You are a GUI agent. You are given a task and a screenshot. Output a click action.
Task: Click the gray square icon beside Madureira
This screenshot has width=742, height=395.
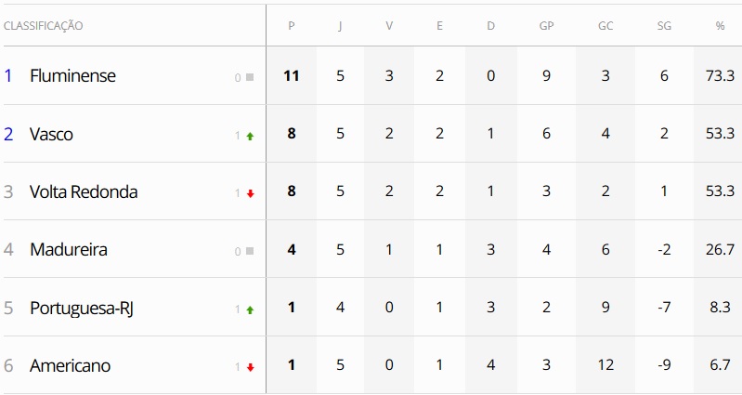(x=250, y=251)
